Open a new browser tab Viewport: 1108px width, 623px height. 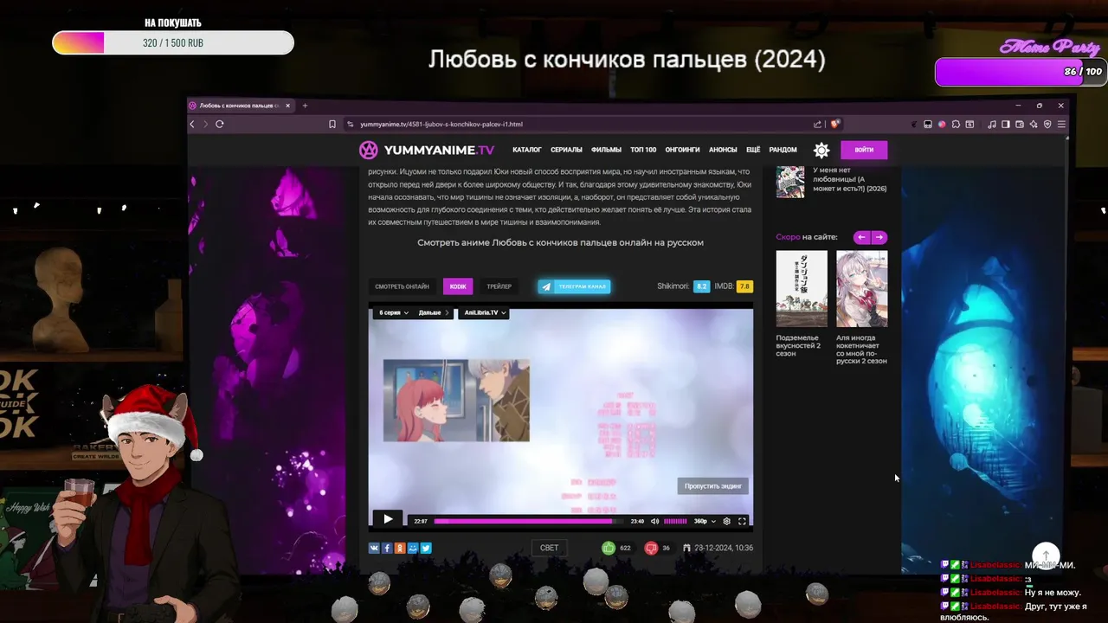click(305, 106)
